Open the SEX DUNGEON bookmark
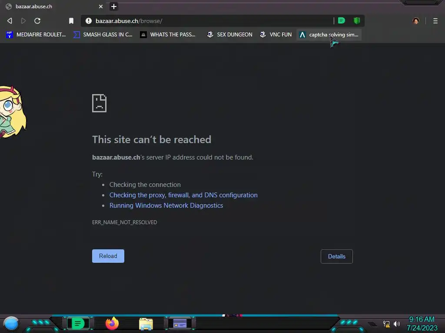The width and height of the screenshot is (445, 333). (229, 35)
